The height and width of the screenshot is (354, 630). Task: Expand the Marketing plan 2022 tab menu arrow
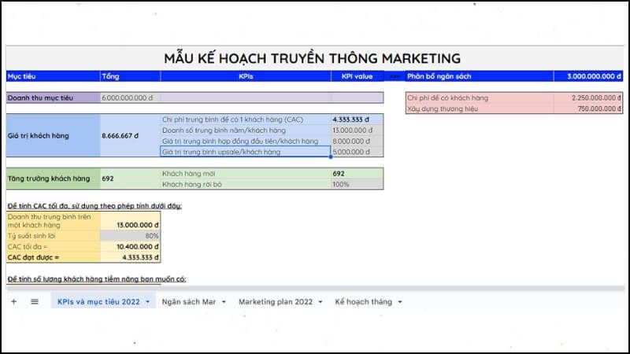(321, 302)
